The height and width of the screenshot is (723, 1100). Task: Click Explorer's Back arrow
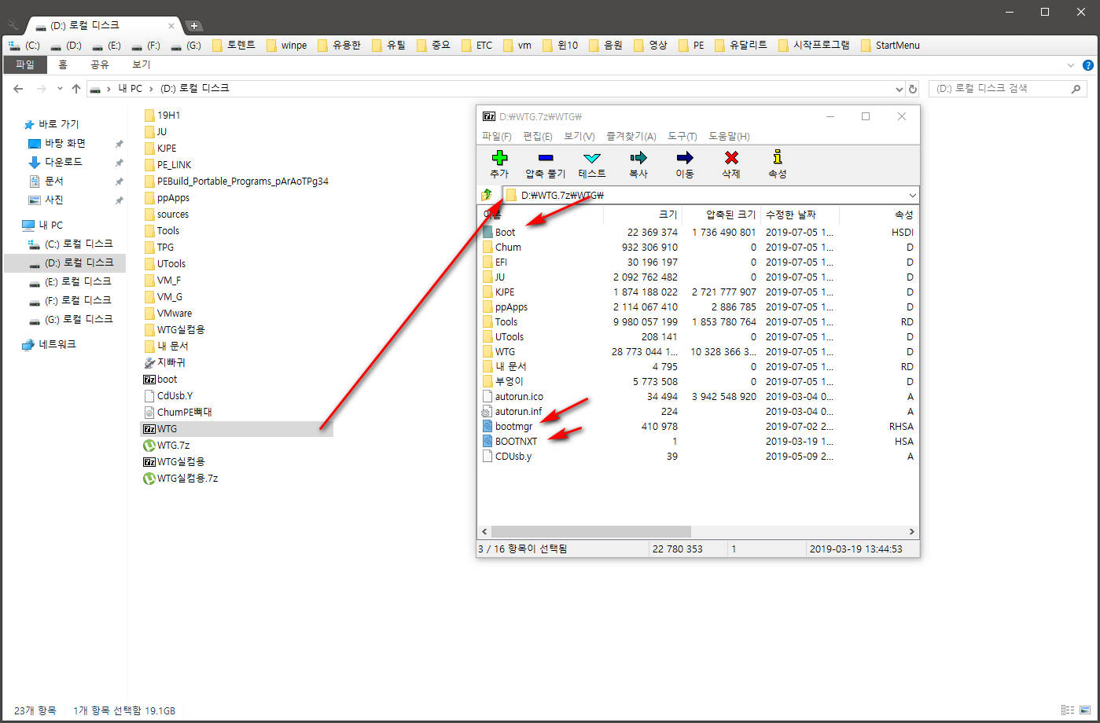[x=18, y=89]
